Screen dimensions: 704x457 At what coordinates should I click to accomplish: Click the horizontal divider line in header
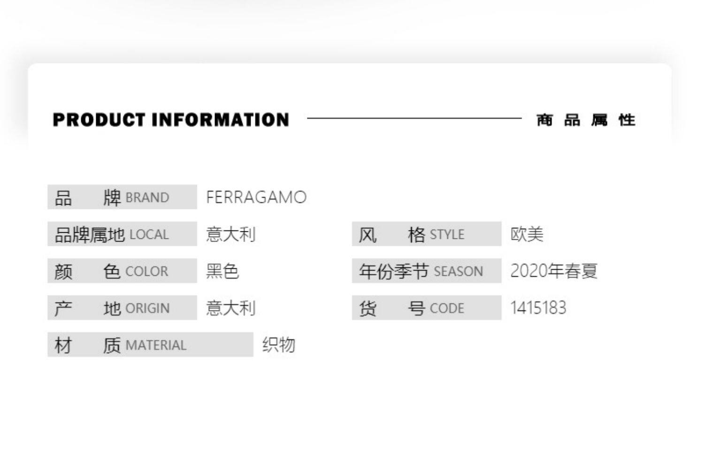click(x=414, y=118)
